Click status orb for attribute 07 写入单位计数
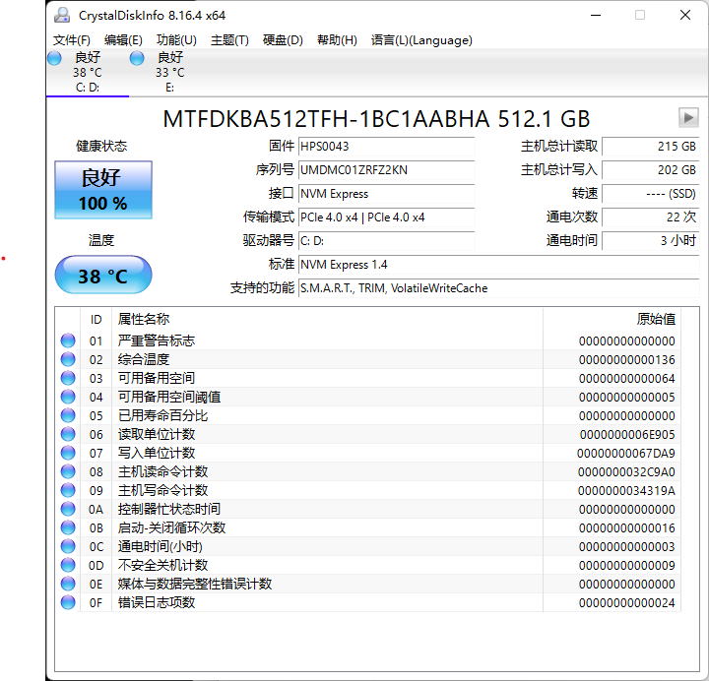709x681 pixels. [x=68, y=453]
